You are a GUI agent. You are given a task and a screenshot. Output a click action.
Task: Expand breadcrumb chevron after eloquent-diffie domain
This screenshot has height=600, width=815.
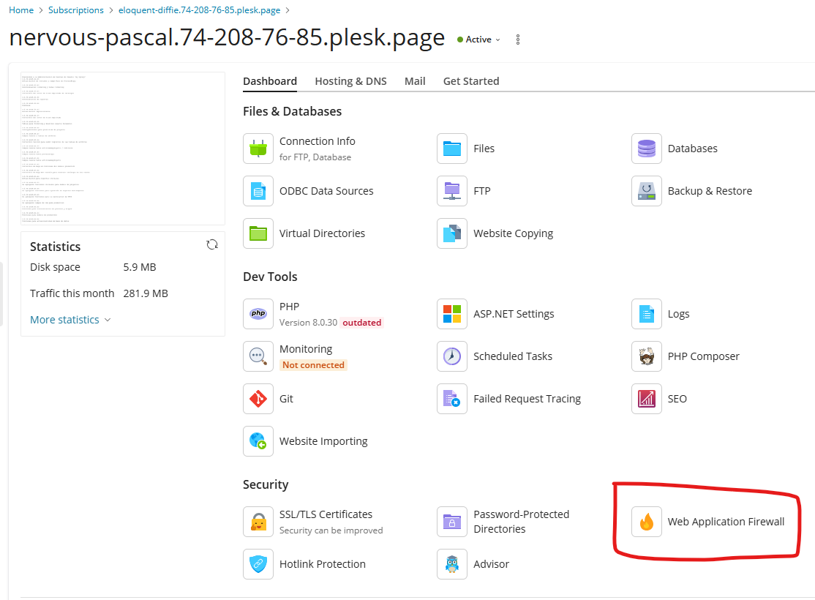tap(288, 10)
